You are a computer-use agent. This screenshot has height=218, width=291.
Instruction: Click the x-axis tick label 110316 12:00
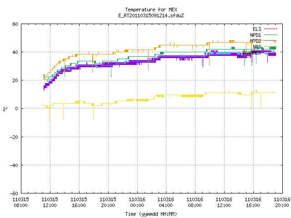point(224,203)
